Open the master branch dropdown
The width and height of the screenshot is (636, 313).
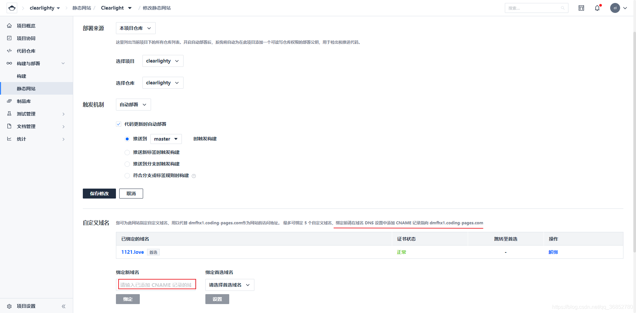click(166, 139)
